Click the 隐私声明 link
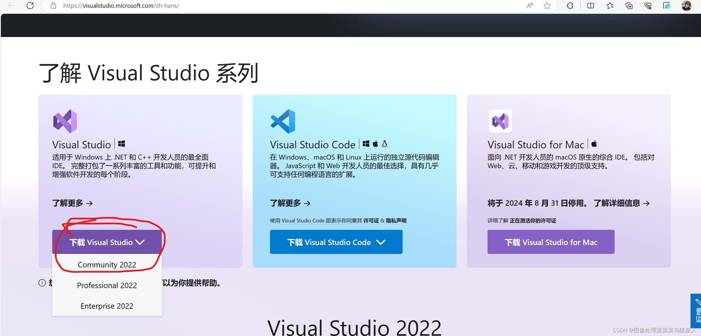The image size is (701, 336). click(x=396, y=220)
